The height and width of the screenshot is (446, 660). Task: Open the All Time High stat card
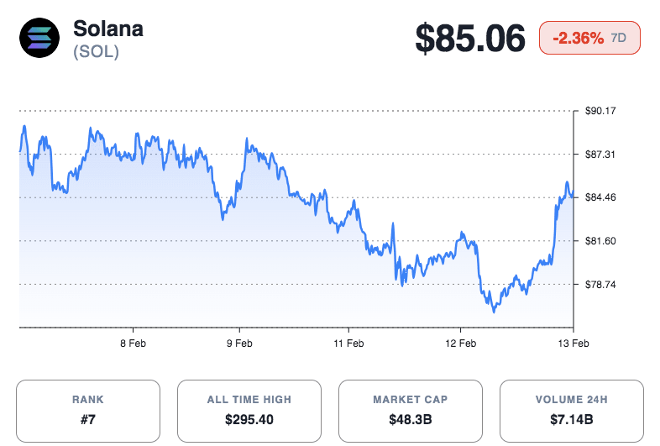(249, 411)
